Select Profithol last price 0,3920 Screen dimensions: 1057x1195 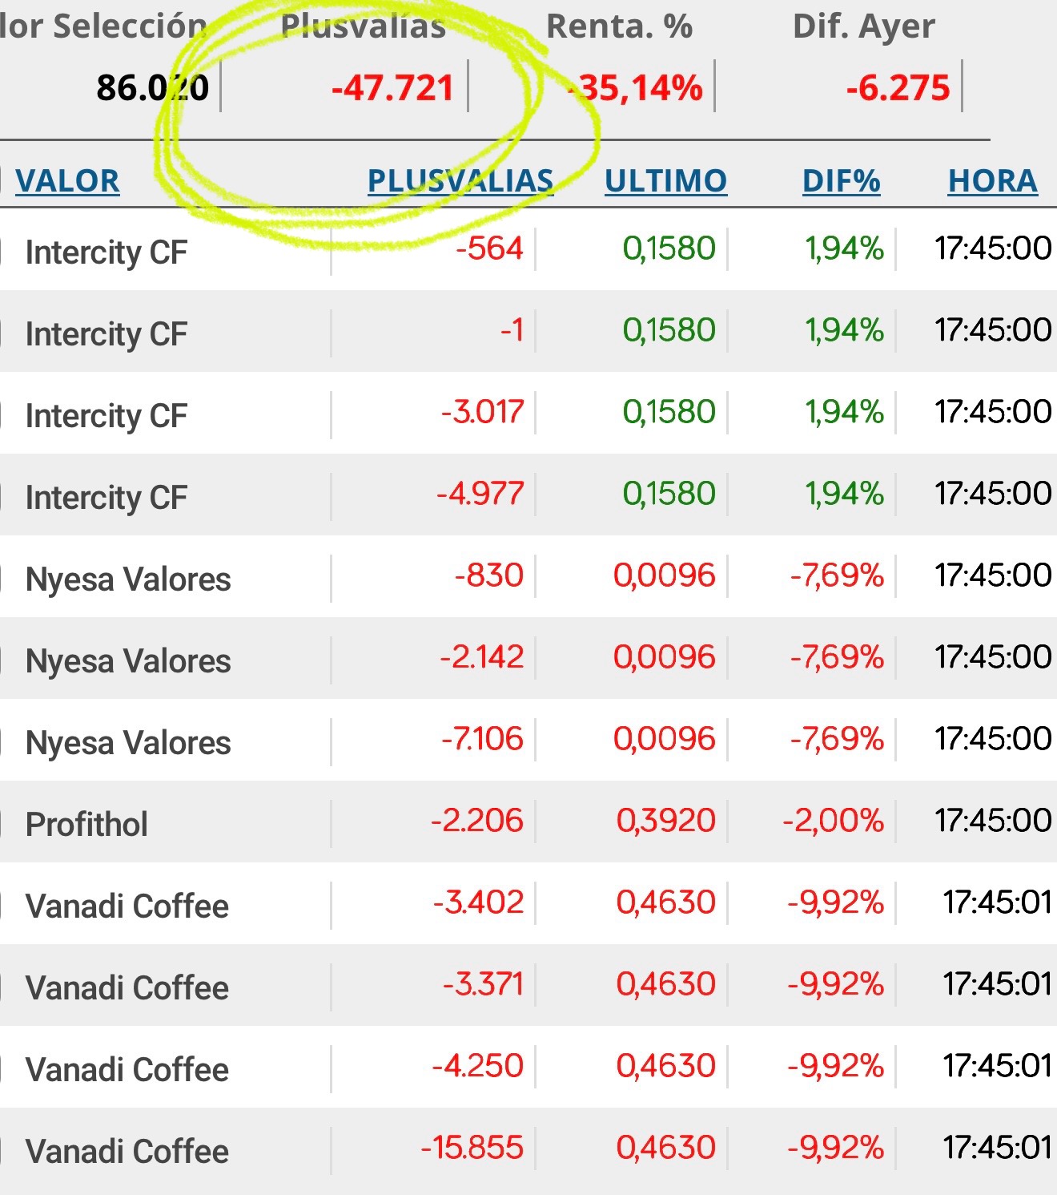pyautogui.click(x=665, y=821)
